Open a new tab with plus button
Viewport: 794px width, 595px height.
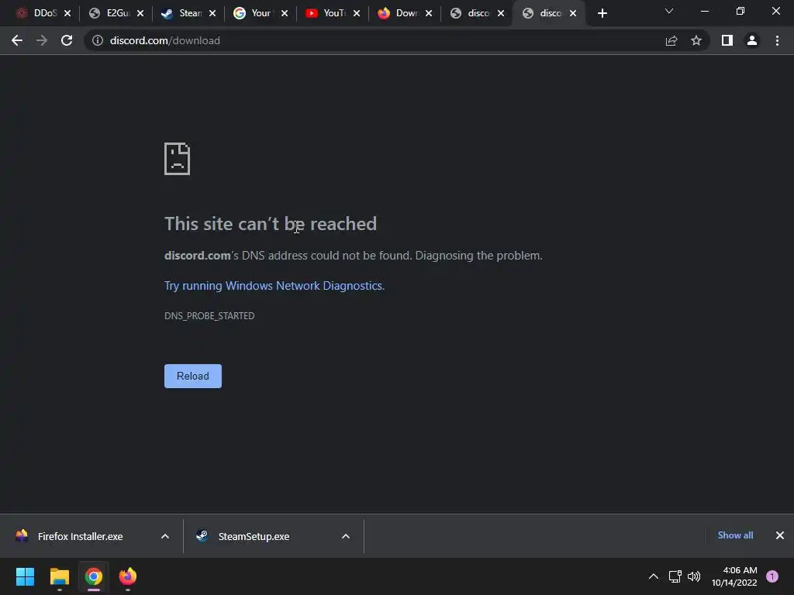coord(602,13)
